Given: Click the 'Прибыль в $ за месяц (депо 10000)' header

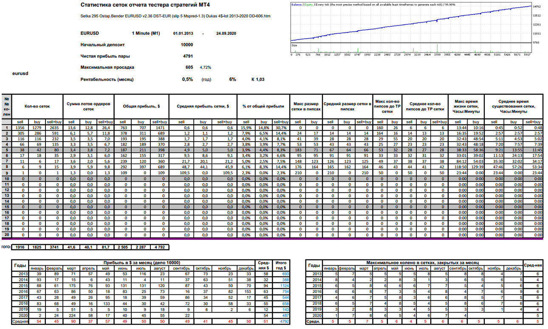Looking at the screenshot, I should click(x=141, y=263).
